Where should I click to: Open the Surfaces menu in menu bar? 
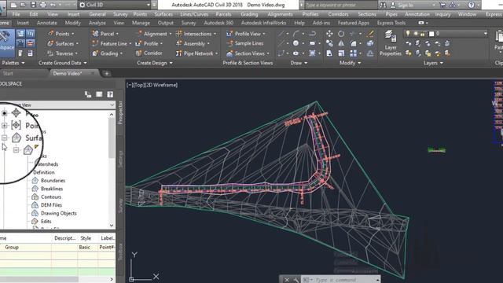pos(163,14)
